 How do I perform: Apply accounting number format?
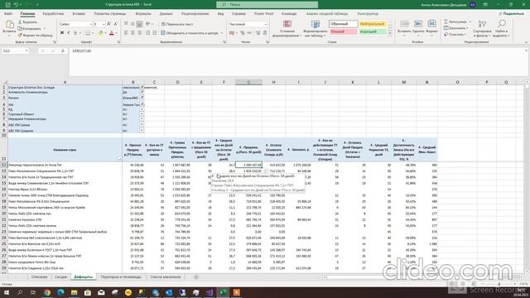[232, 33]
